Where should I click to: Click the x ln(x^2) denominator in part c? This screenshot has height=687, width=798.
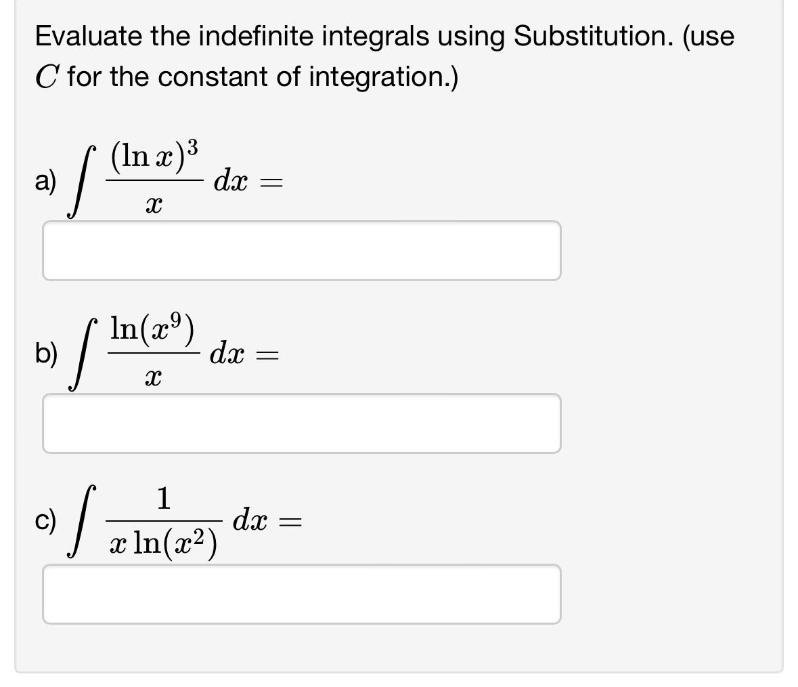click(x=163, y=543)
